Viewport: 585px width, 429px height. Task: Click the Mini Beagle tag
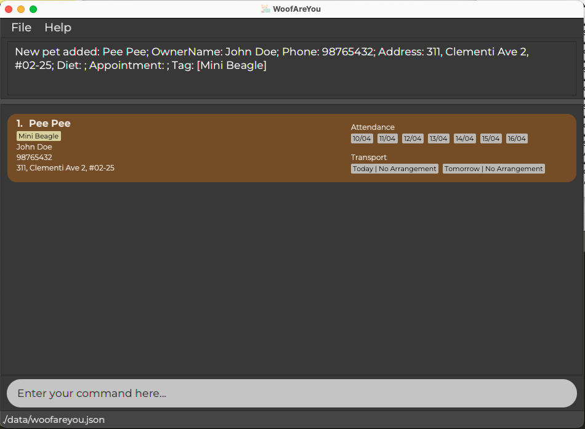click(x=39, y=136)
